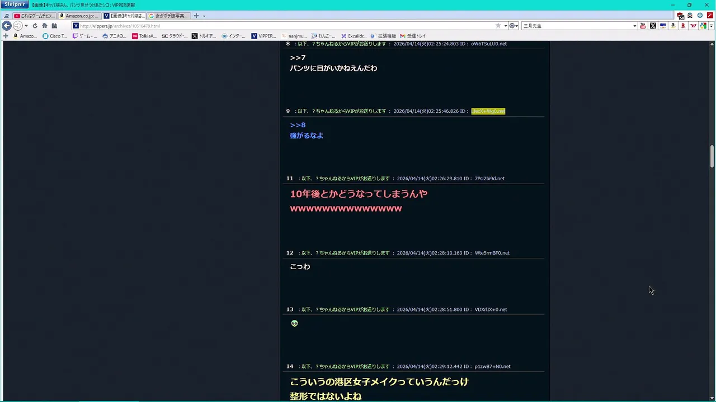Open the 受信トレイ Gmail bookmark
The image size is (716, 402).
tap(413, 36)
